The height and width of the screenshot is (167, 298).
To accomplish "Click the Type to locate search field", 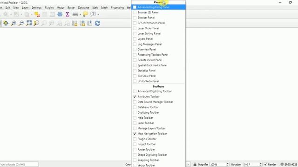I will (x=19, y=164).
